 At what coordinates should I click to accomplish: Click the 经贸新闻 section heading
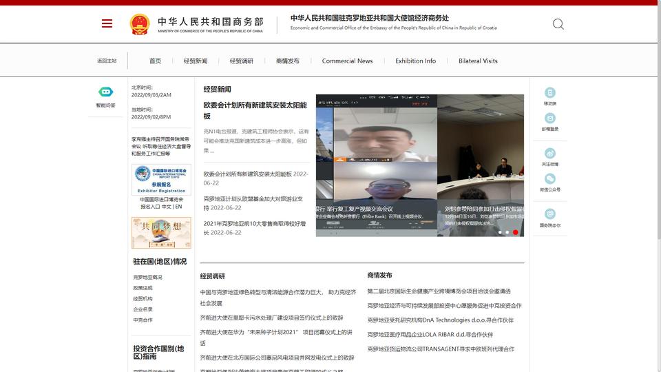click(x=217, y=89)
